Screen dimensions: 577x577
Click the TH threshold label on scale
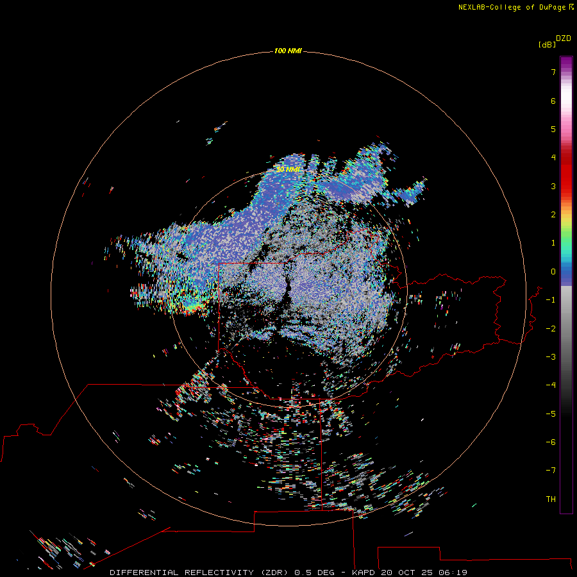(x=551, y=499)
